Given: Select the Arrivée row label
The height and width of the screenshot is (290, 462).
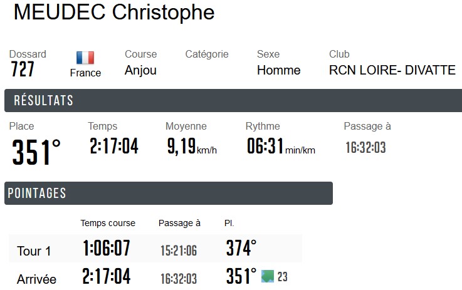Looking at the screenshot, I should [36, 279].
